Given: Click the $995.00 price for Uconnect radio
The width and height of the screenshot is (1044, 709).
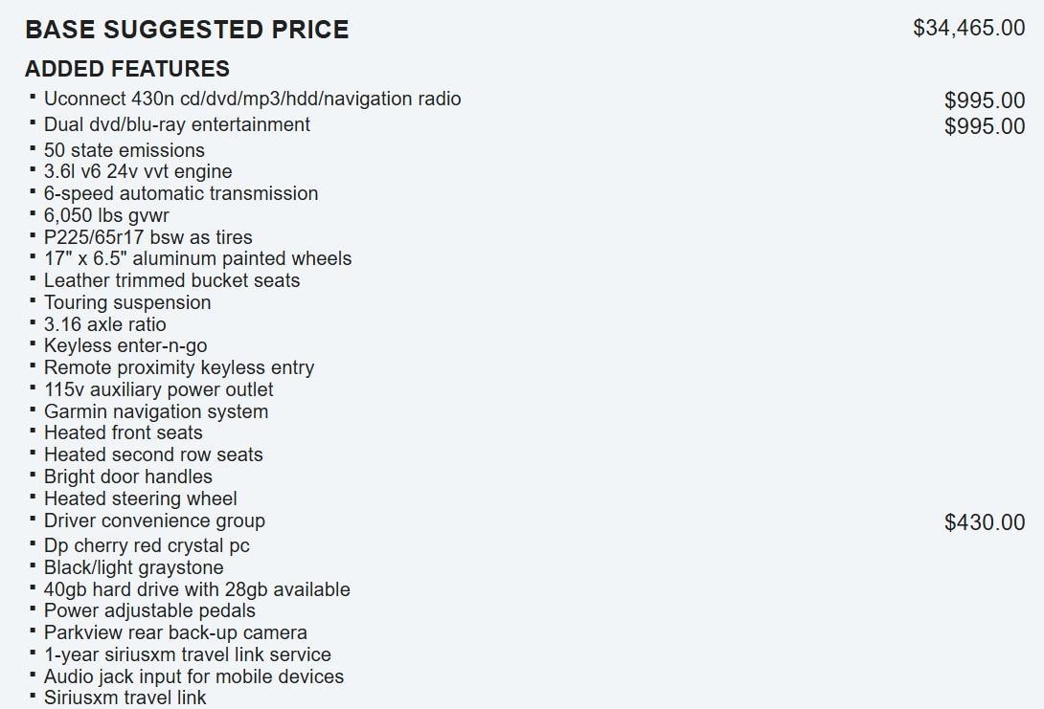Looking at the screenshot, I should 984,100.
